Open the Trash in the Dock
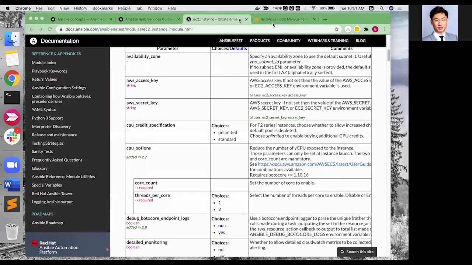 tap(12, 232)
